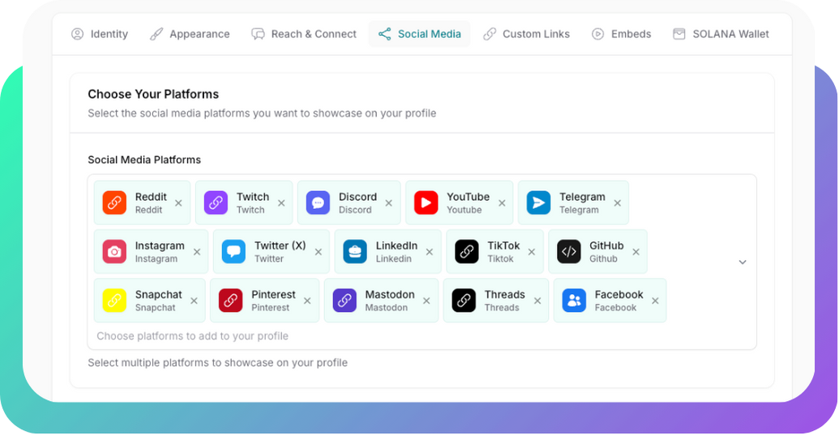Open the Embeds tab
This screenshot has width=839, height=435.
pos(621,34)
